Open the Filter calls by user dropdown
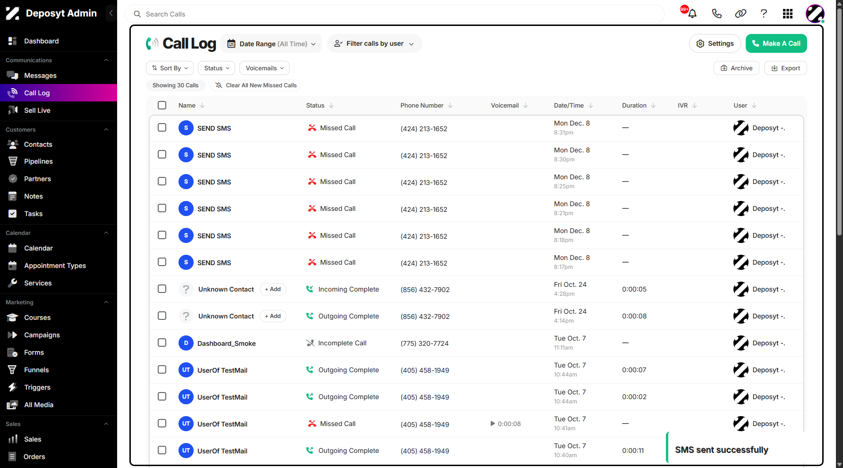843x468 pixels. 375,43
